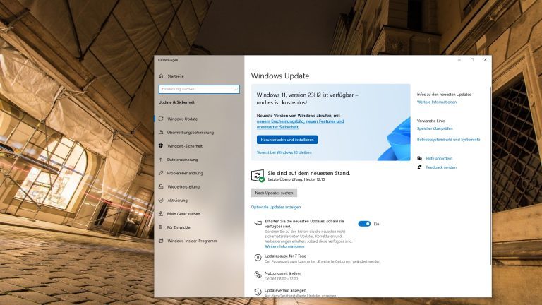Click Hilfe anfordern link
542x305 pixels.
[x=439, y=158]
